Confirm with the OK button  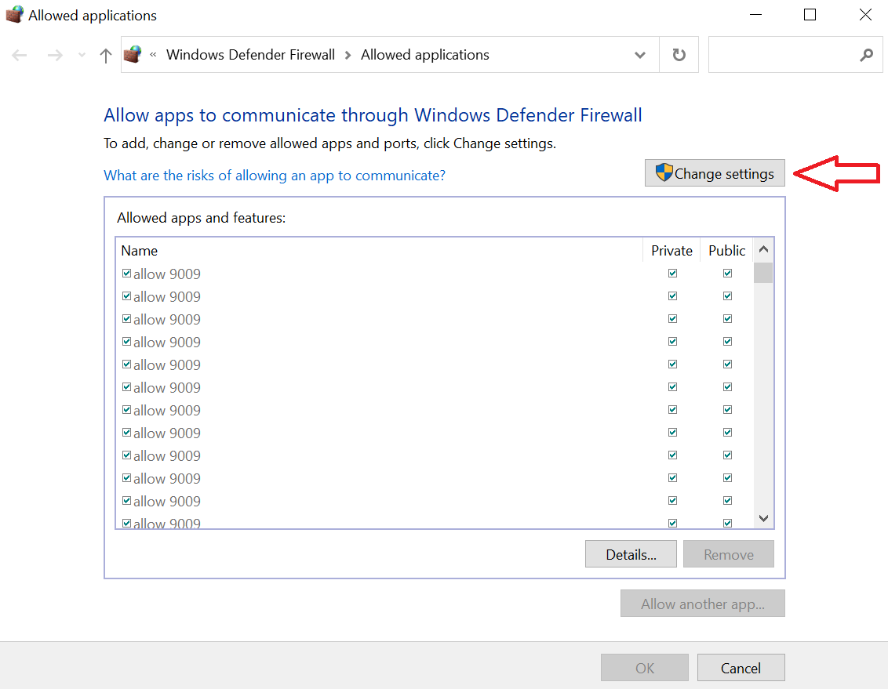[645, 668]
